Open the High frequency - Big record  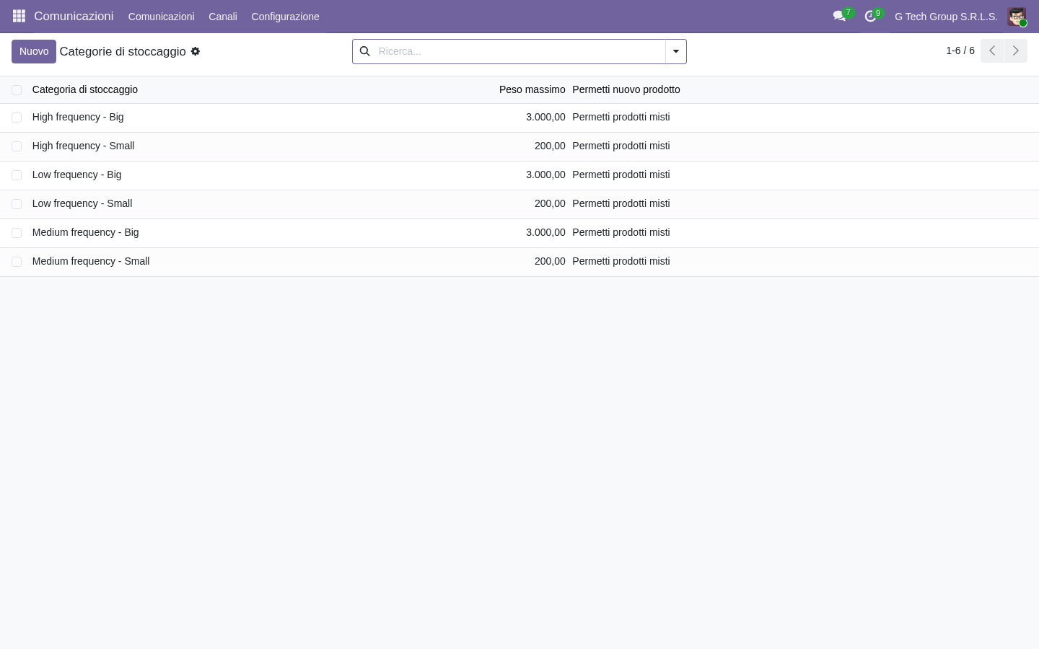click(78, 117)
